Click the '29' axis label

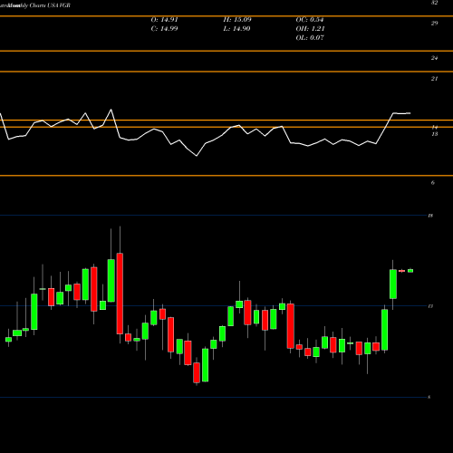[x=434, y=24]
